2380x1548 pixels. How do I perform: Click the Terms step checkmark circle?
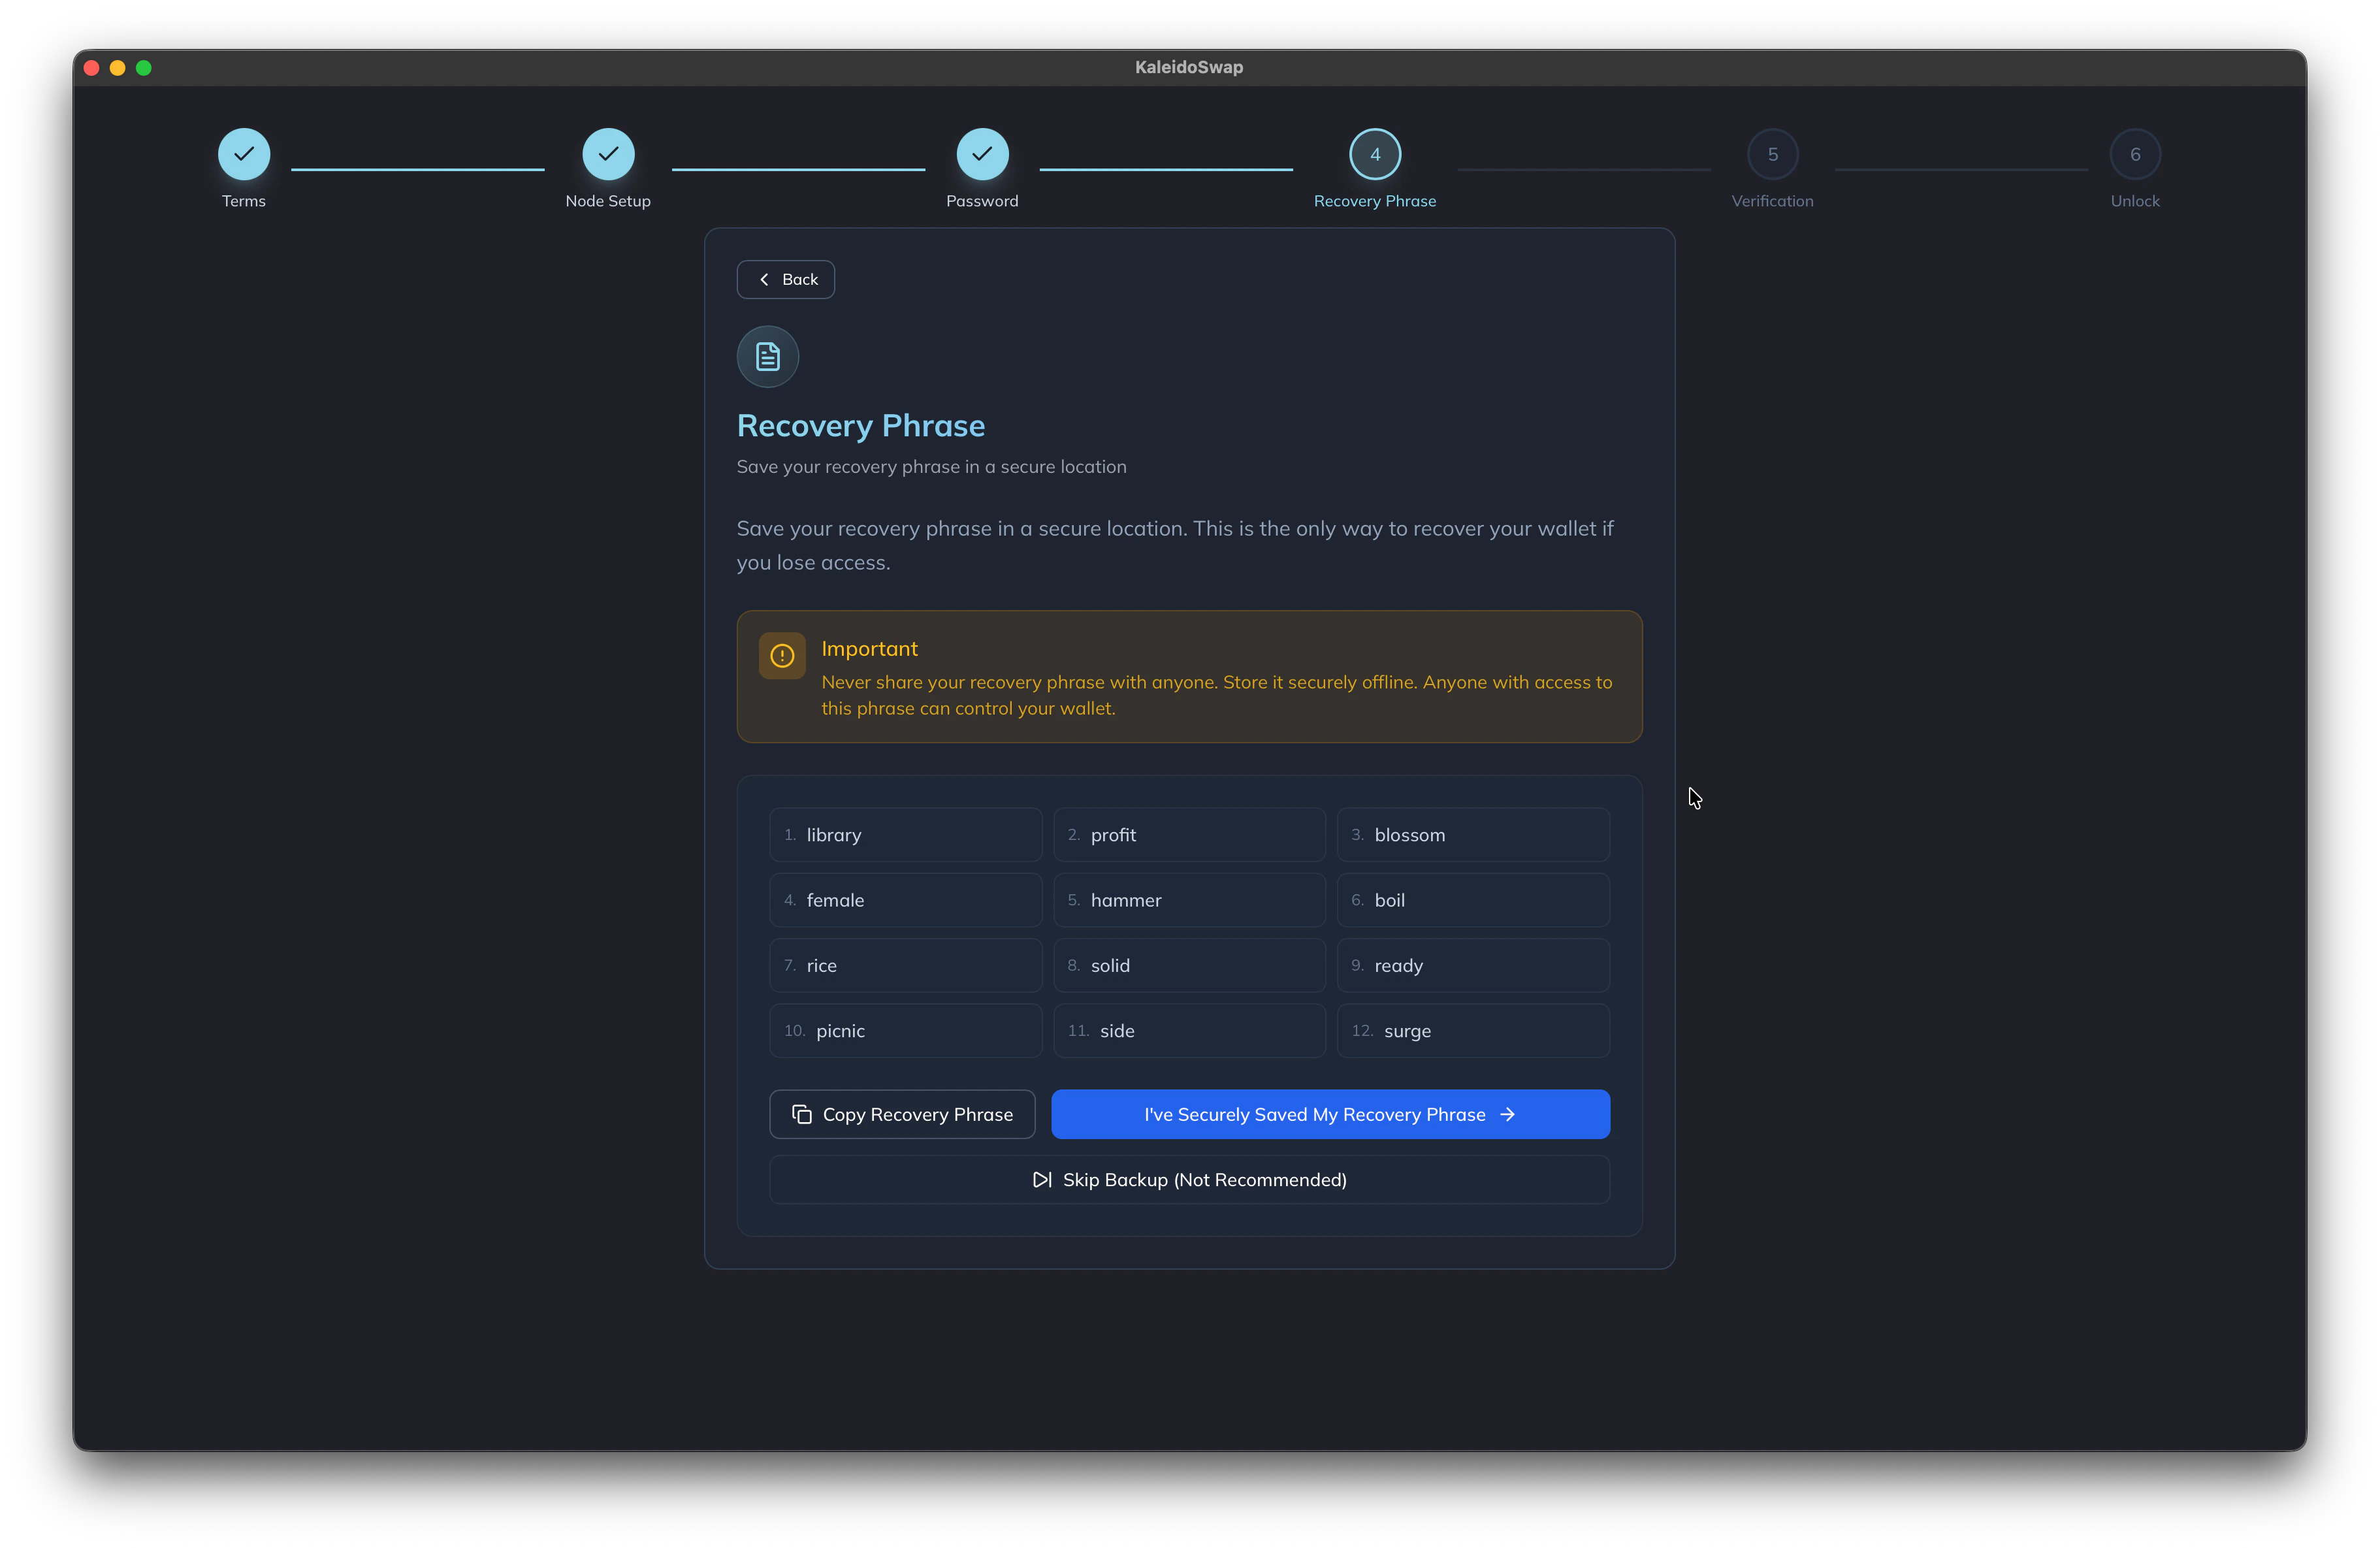click(244, 154)
